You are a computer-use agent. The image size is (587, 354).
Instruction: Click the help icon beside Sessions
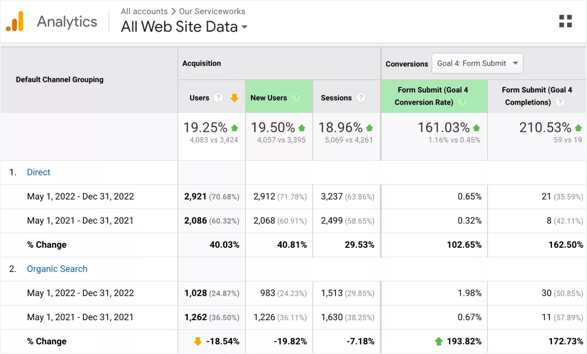tap(361, 98)
